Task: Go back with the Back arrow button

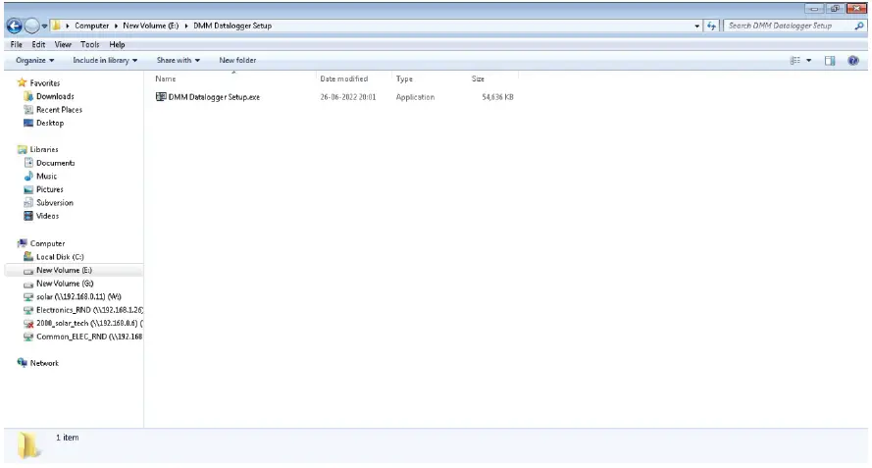Action: point(15,26)
